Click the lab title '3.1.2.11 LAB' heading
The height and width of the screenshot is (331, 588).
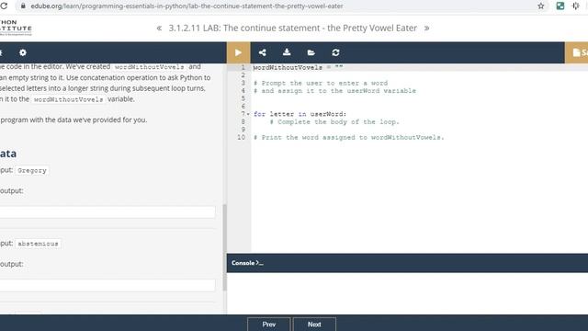[292, 29]
